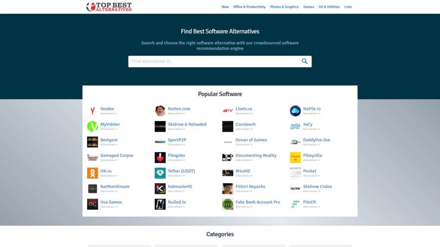Click the Yandex red Y icon
Image resolution: width=440 pixels, height=247 pixels.
point(93,111)
